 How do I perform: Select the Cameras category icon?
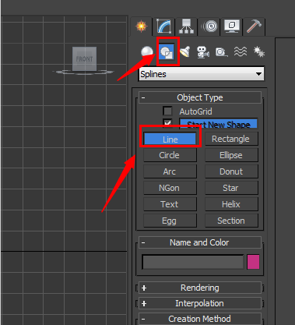click(202, 51)
